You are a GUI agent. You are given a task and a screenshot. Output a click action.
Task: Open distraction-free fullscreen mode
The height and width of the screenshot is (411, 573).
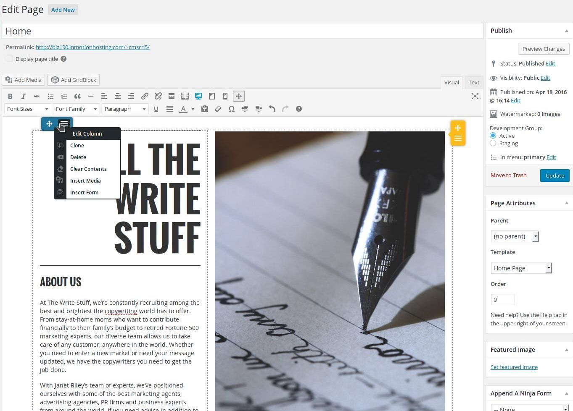[x=475, y=96]
